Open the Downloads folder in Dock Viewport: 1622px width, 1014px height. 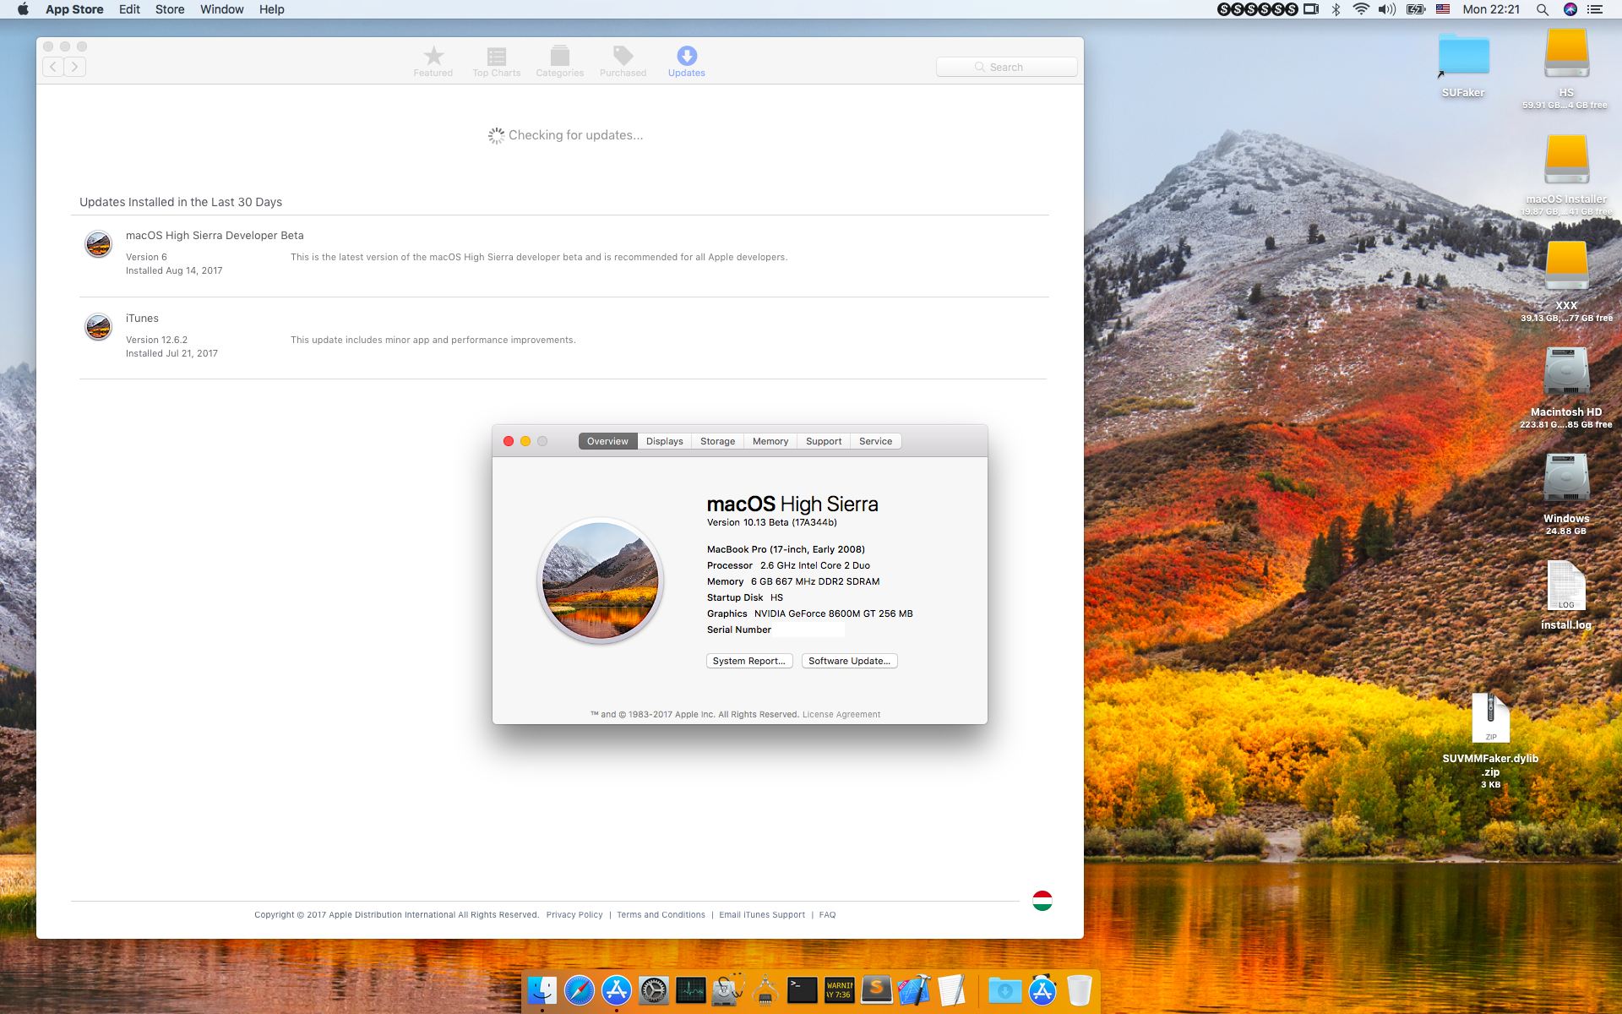[1005, 990]
